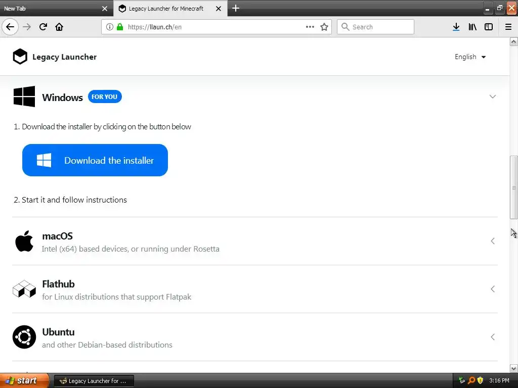Viewport: 518px width, 388px height.
Task: Reload the current page
Action: pyautogui.click(x=43, y=27)
